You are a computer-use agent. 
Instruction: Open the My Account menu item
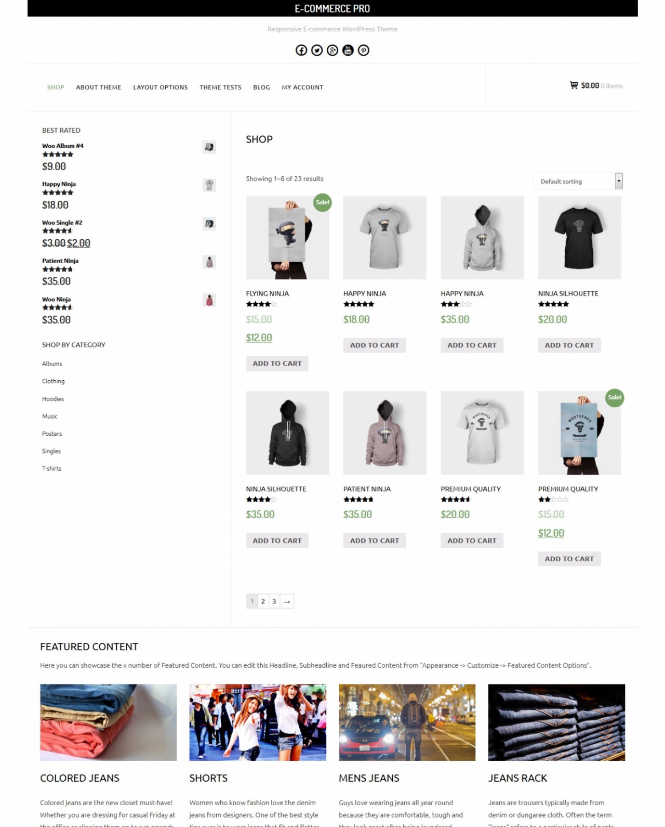[302, 87]
